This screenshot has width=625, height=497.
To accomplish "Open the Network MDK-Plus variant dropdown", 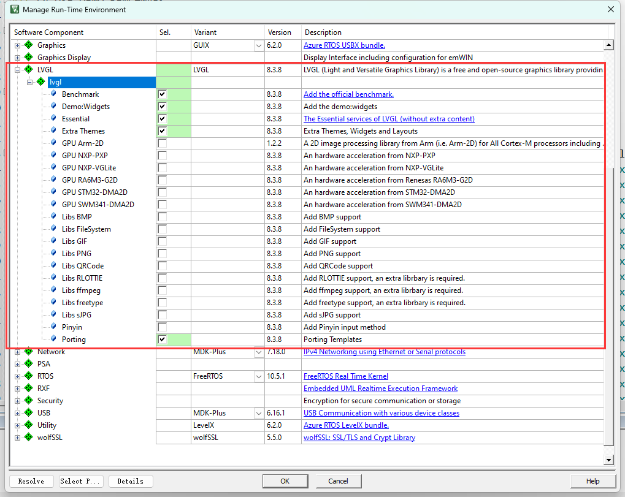I will click(259, 352).
